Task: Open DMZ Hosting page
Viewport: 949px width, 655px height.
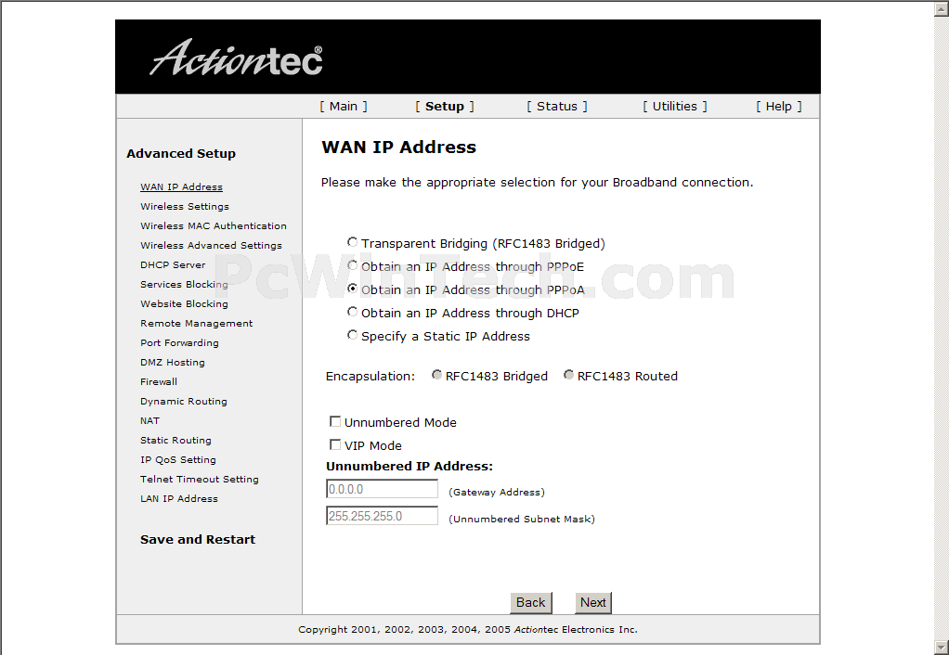Action: [x=173, y=362]
